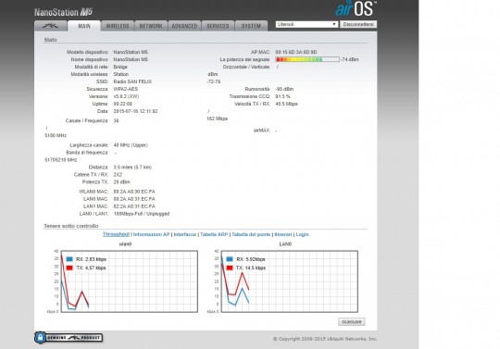Click the ricaricare button
The image size is (500, 349).
tap(352, 321)
